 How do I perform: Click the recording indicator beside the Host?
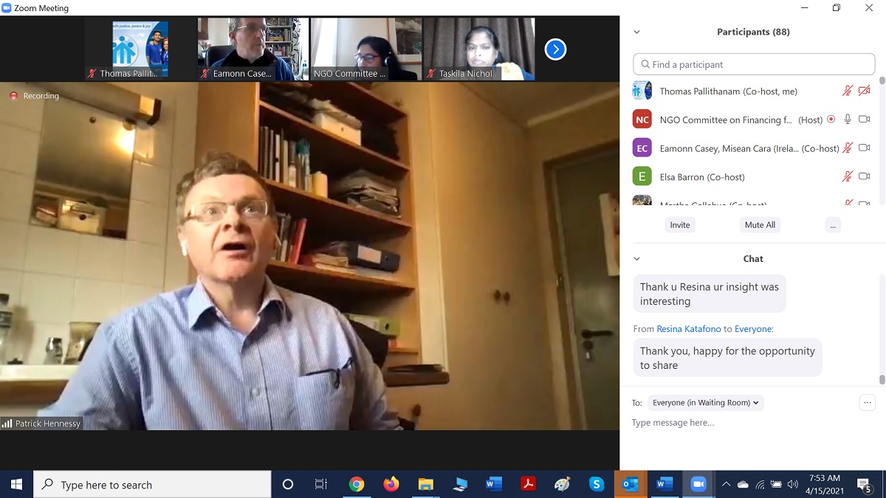[x=831, y=119]
